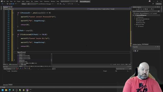Click the Windows Start button
163x92 pixels.
click(3, 90)
